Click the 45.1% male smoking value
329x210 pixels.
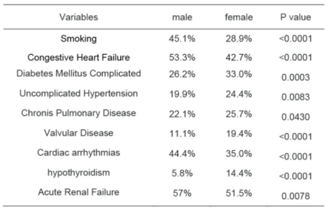(182, 39)
